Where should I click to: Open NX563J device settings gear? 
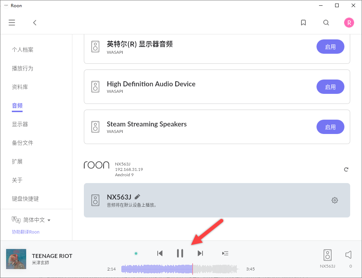point(335,200)
